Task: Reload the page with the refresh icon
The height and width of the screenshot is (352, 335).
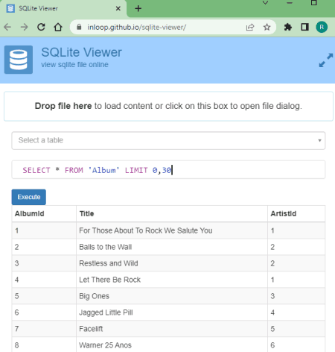Action: point(41,27)
